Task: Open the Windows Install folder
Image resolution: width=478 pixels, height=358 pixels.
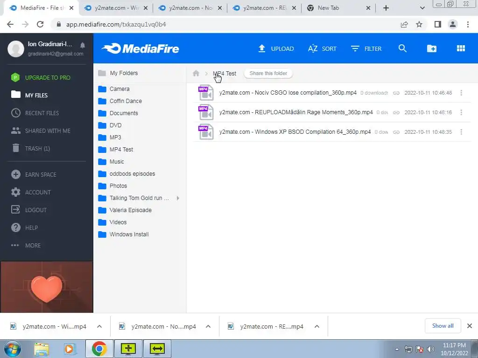Action: pos(123,234)
